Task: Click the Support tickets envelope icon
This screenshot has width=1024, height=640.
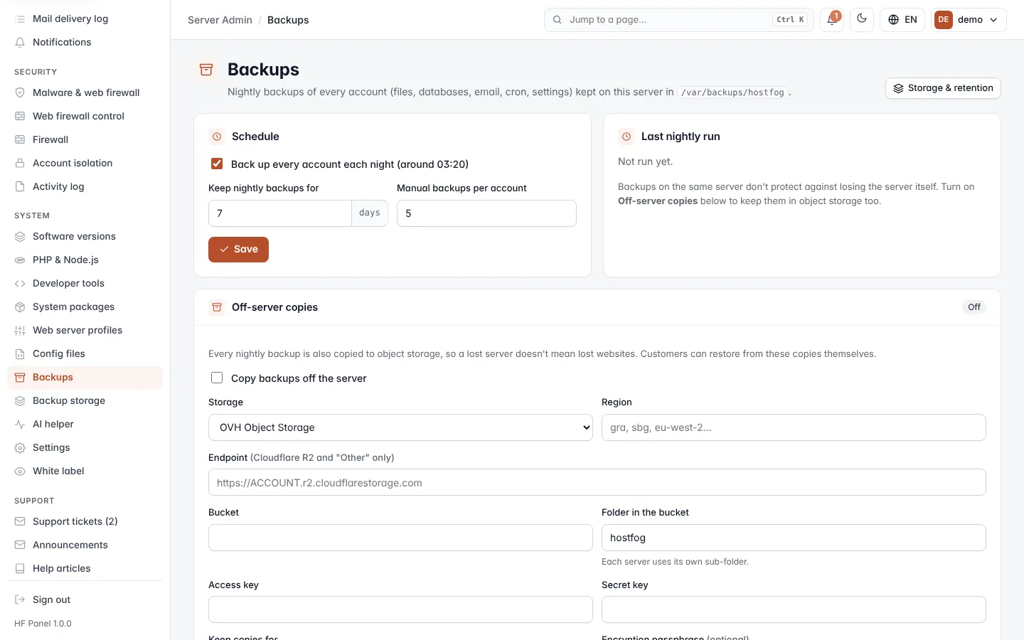Action: (x=20, y=521)
